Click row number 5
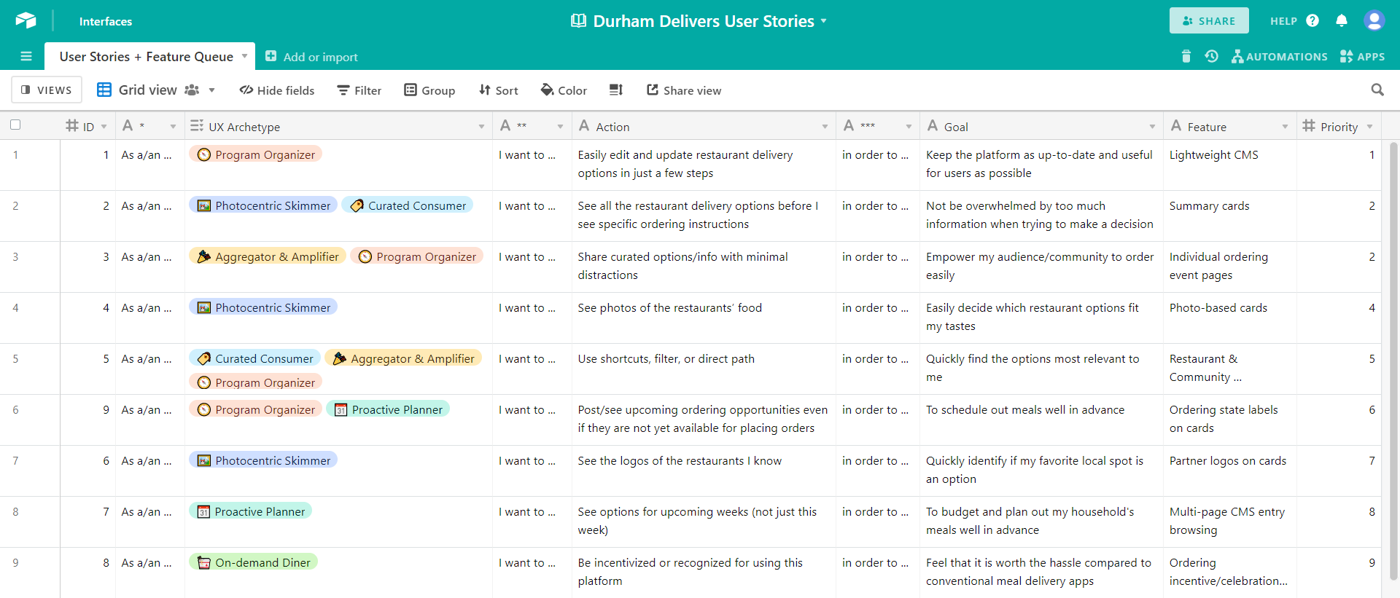The width and height of the screenshot is (1400, 598). point(15,358)
